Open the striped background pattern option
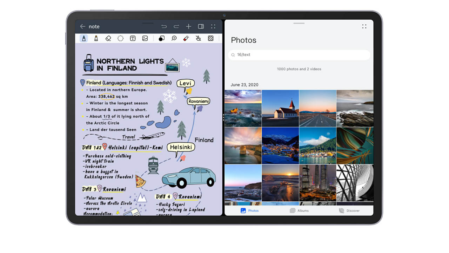 [x=211, y=38]
